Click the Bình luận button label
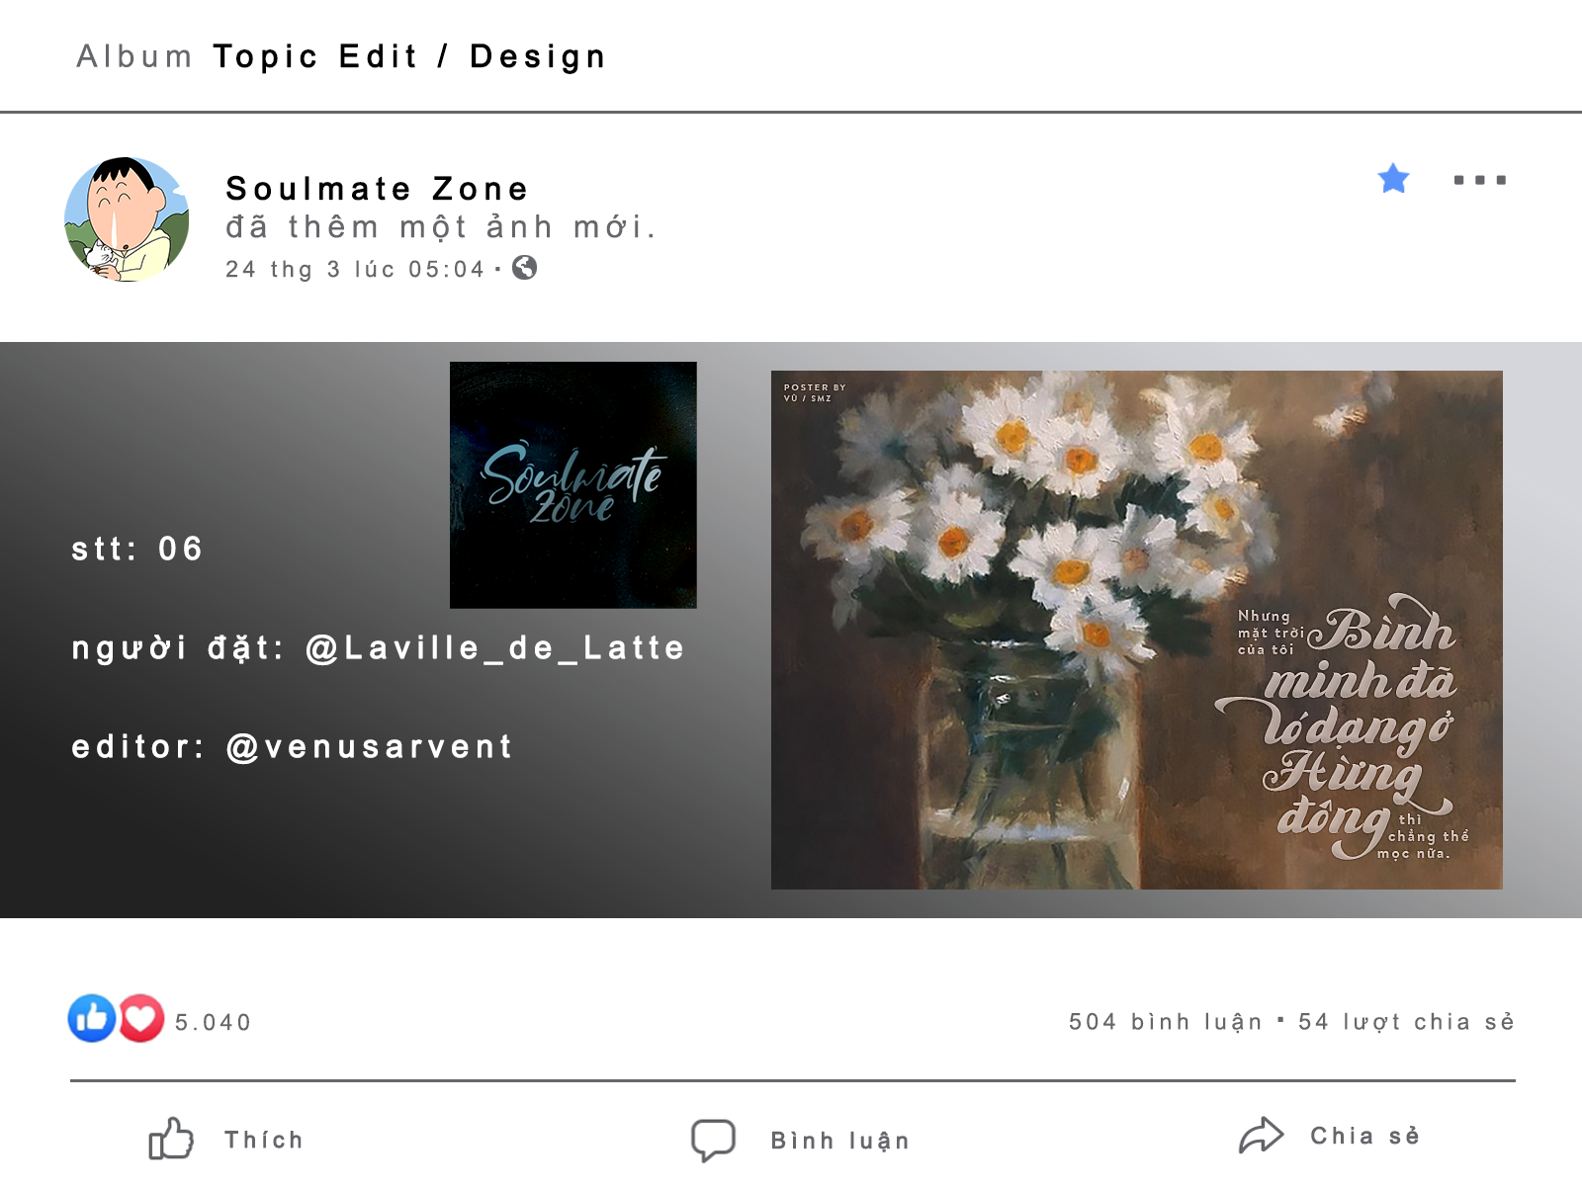The width and height of the screenshot is (1582, 1190). [x=840, y=1141]
